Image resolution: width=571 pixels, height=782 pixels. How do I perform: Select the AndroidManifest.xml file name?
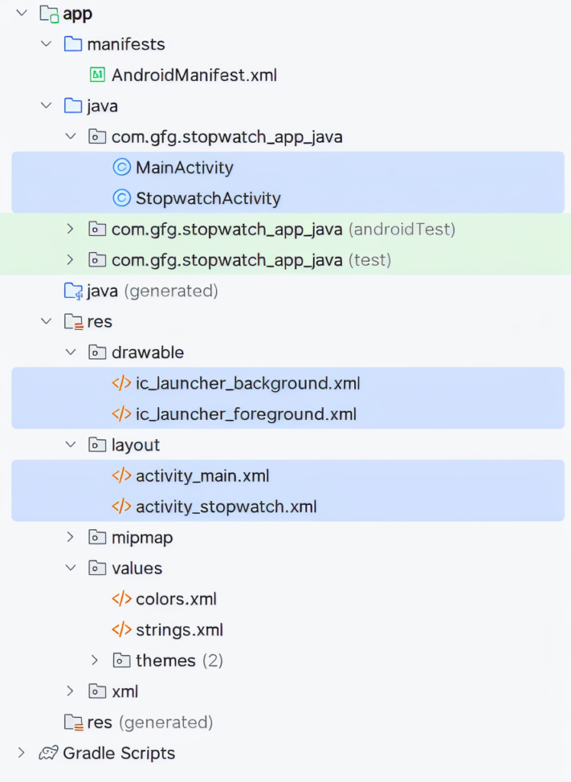point(194,75)
